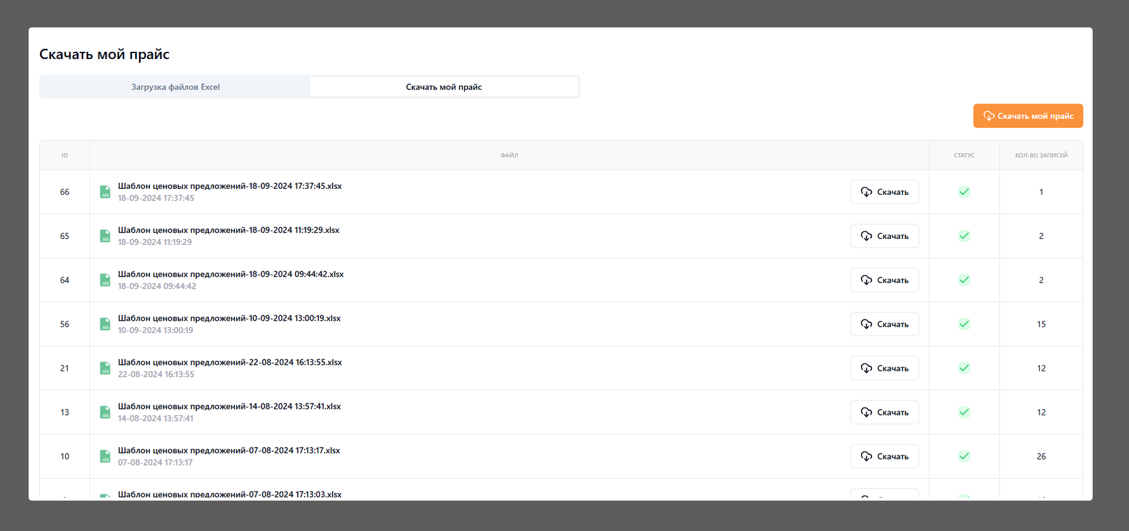
Task: Click the xlsx file icon in row 64
Action: [105, 280]
